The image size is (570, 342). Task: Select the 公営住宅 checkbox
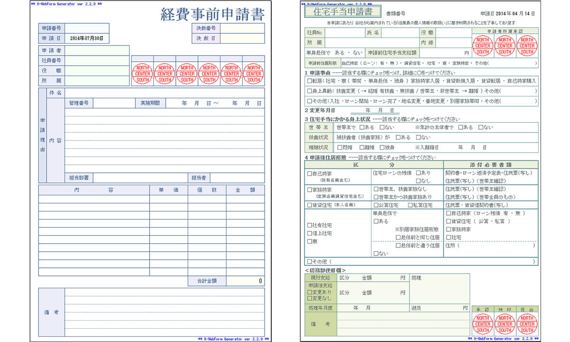click(376, 205)
